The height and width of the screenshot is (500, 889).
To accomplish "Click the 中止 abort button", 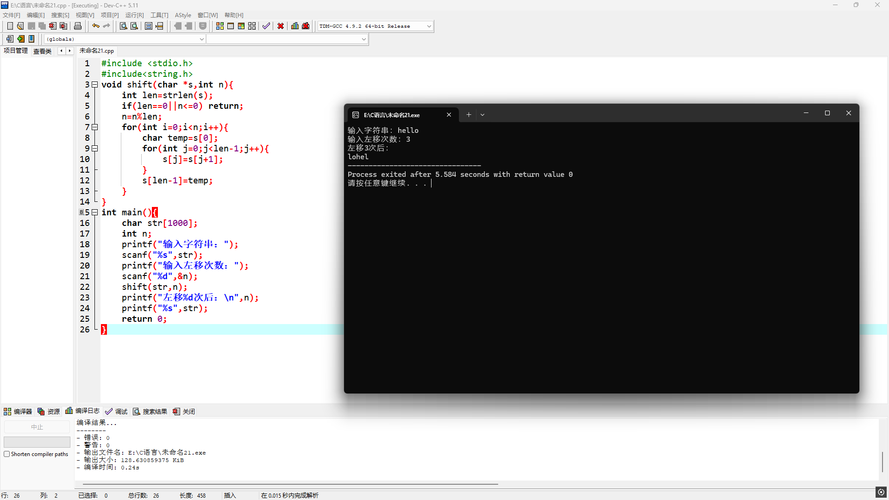I will 37,427.
